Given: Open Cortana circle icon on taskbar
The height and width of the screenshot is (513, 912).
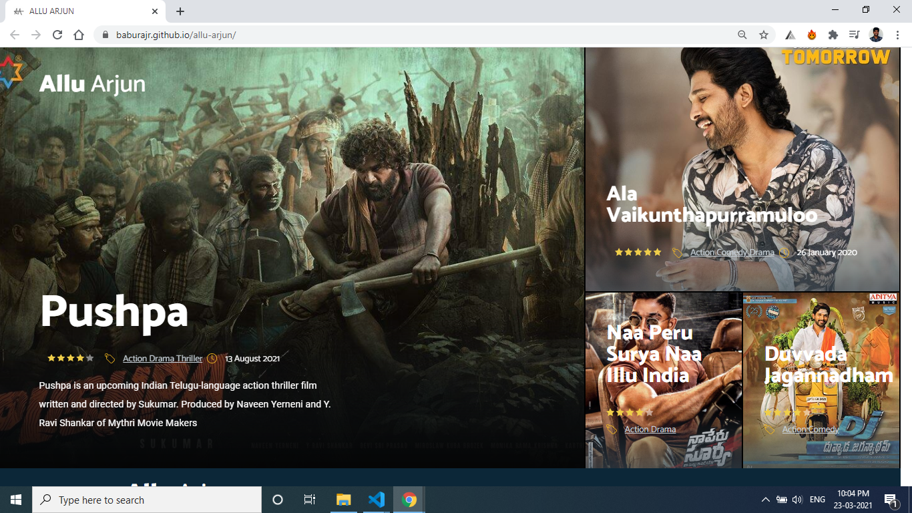Looking at the screenshot, I should [278, 500].
